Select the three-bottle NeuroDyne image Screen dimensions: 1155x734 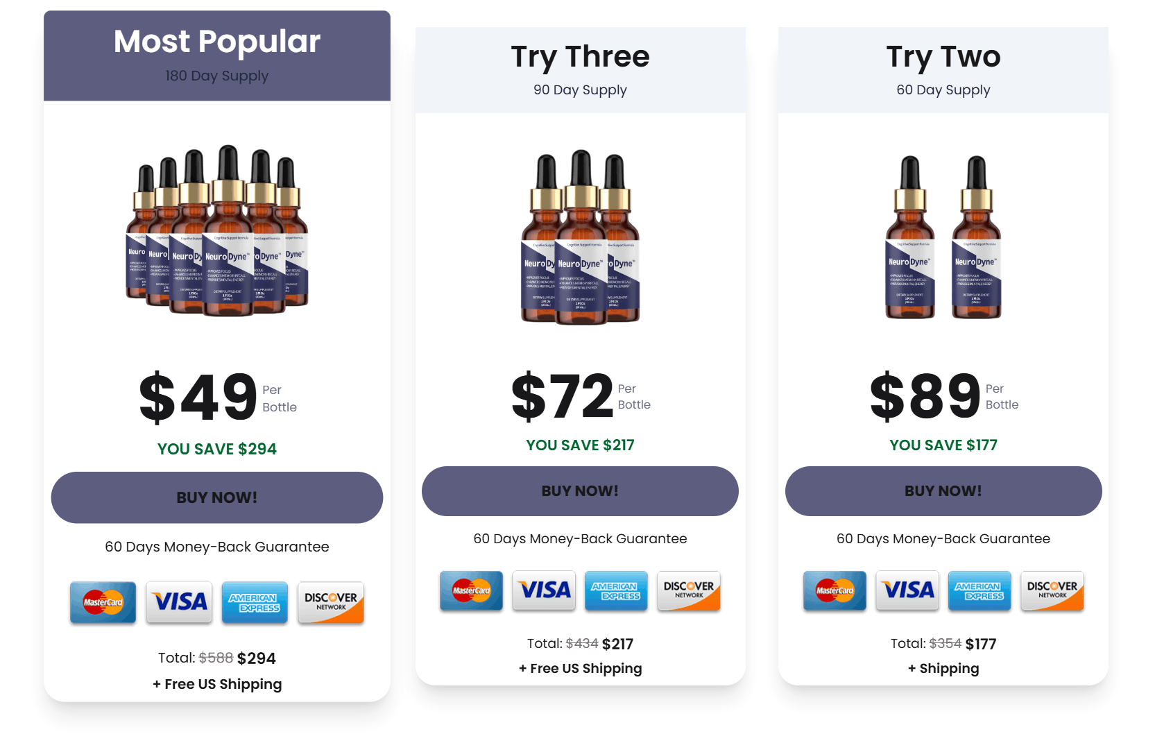[580, 243]
